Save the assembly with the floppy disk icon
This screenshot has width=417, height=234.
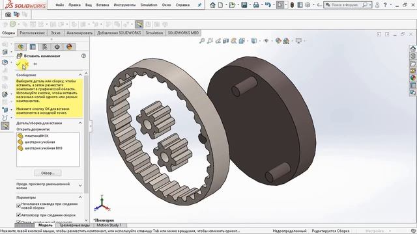pyautogui.click(x=244, y=5)
